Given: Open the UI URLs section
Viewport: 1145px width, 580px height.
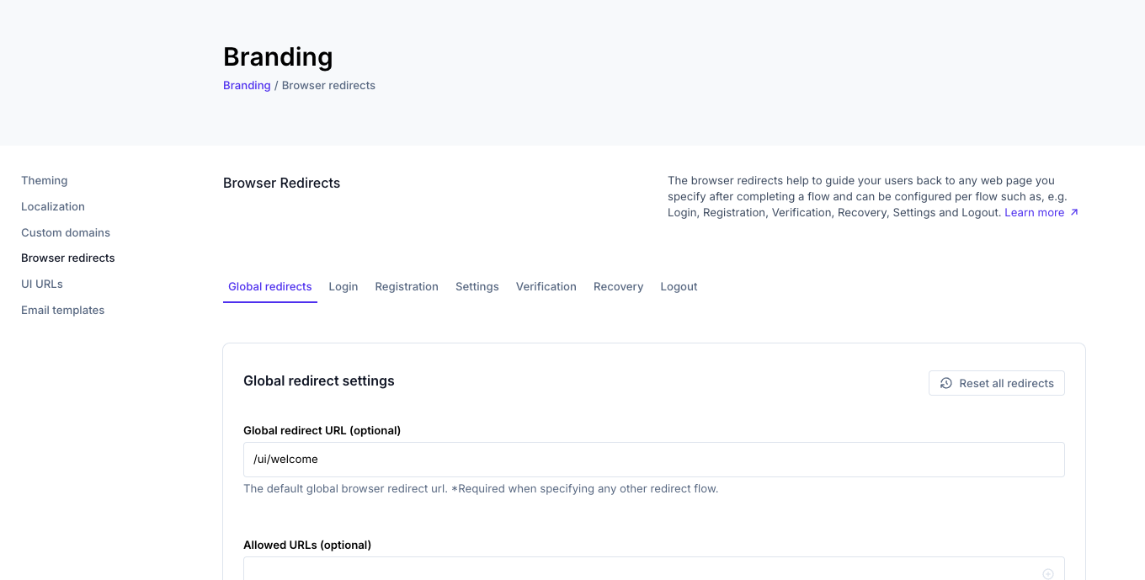Looking at the screenshot, I should tap(41, 284).
